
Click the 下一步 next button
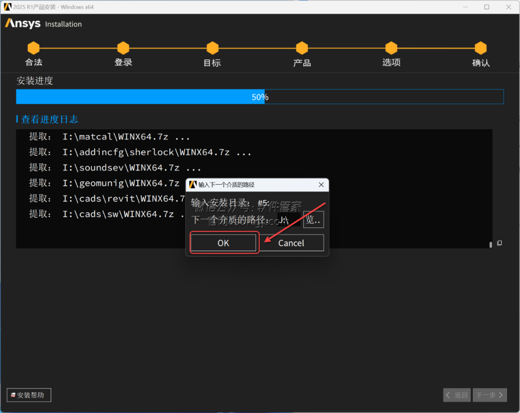[490, 395]
